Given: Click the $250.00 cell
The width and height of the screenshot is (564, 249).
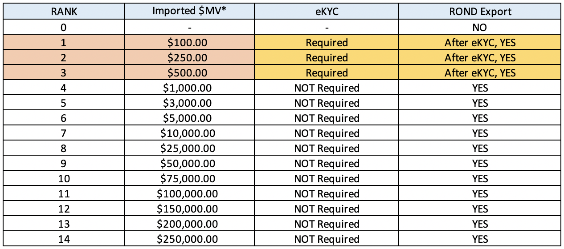Looking at the screenshot, I should tap(190, 58).
